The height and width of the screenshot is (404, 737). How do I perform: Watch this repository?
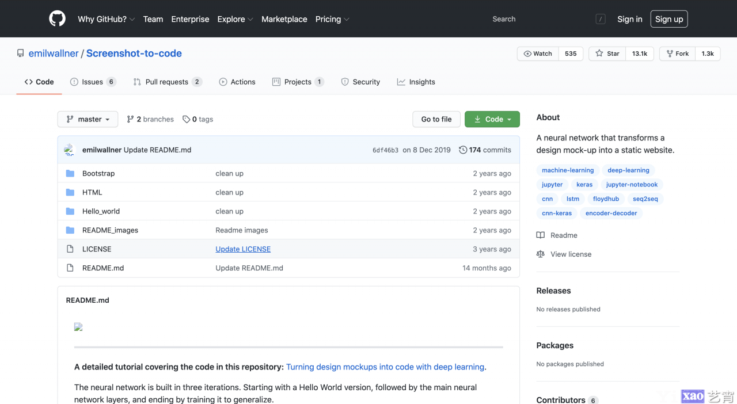pyautogui.click(x=538, y=54)
